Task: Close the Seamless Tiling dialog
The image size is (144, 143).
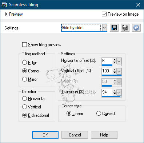Action: pyautogui.click(x=138, y=5)
